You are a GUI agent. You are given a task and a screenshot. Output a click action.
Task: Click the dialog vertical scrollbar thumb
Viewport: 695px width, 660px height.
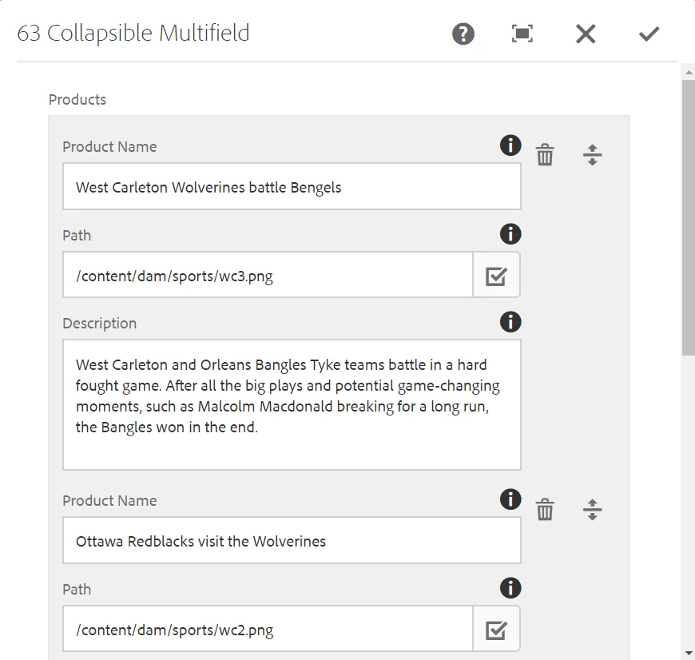tap(688, 216)
